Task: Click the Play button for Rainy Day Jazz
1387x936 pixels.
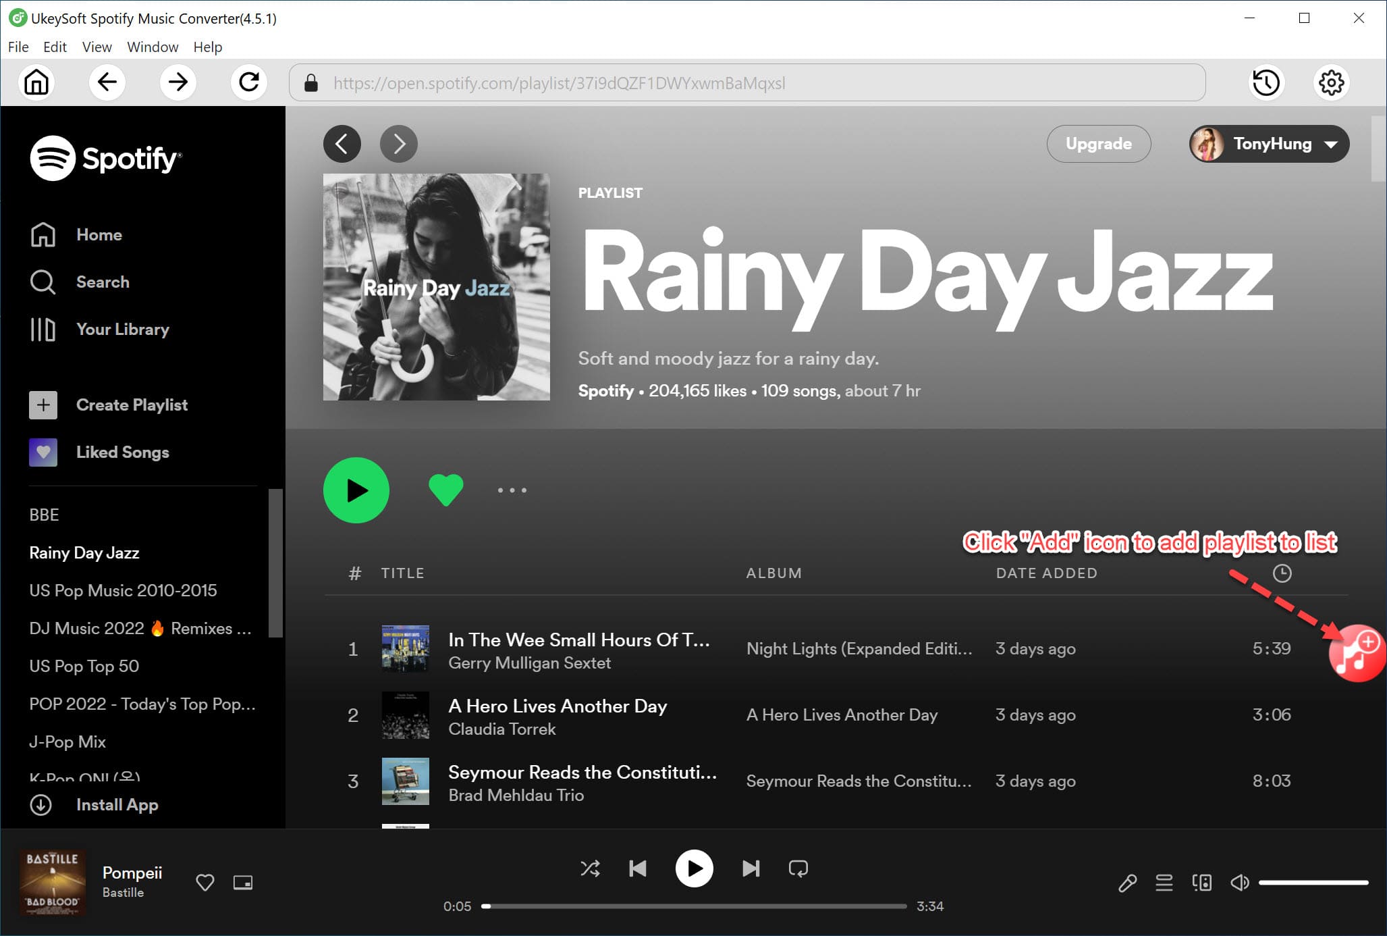Action: 357,489
